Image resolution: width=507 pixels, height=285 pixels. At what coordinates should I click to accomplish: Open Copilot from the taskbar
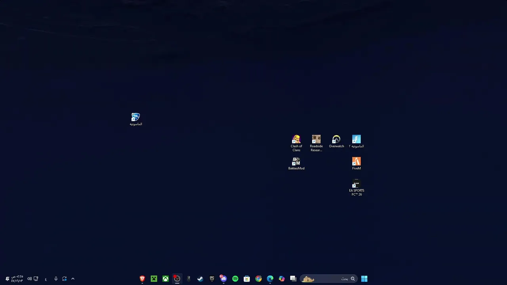click(x=282, y=279)
